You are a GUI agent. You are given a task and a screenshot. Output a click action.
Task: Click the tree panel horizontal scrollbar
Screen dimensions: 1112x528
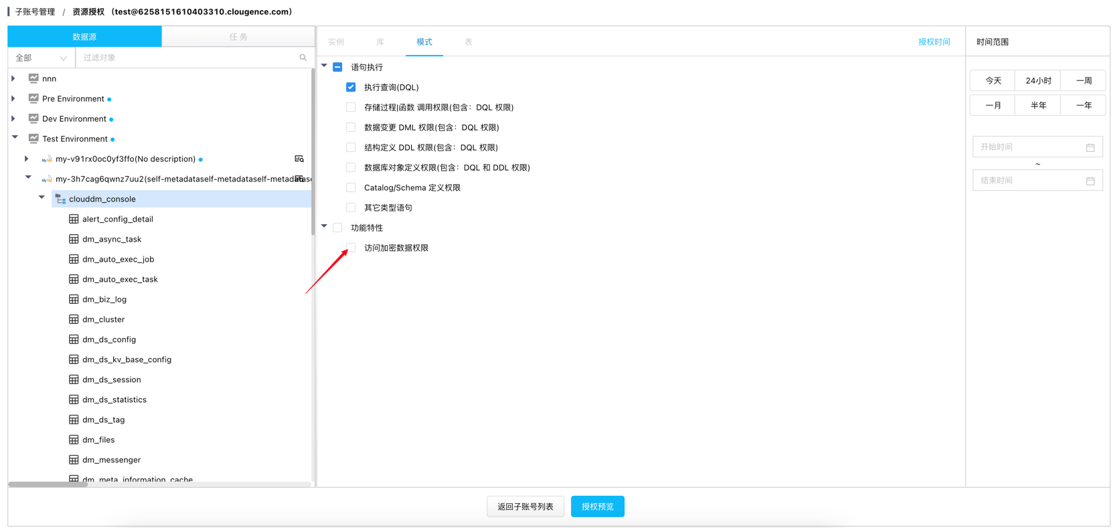click(48, 484)
